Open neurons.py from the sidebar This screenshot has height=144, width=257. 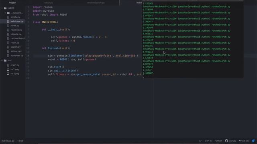point(16,30)
